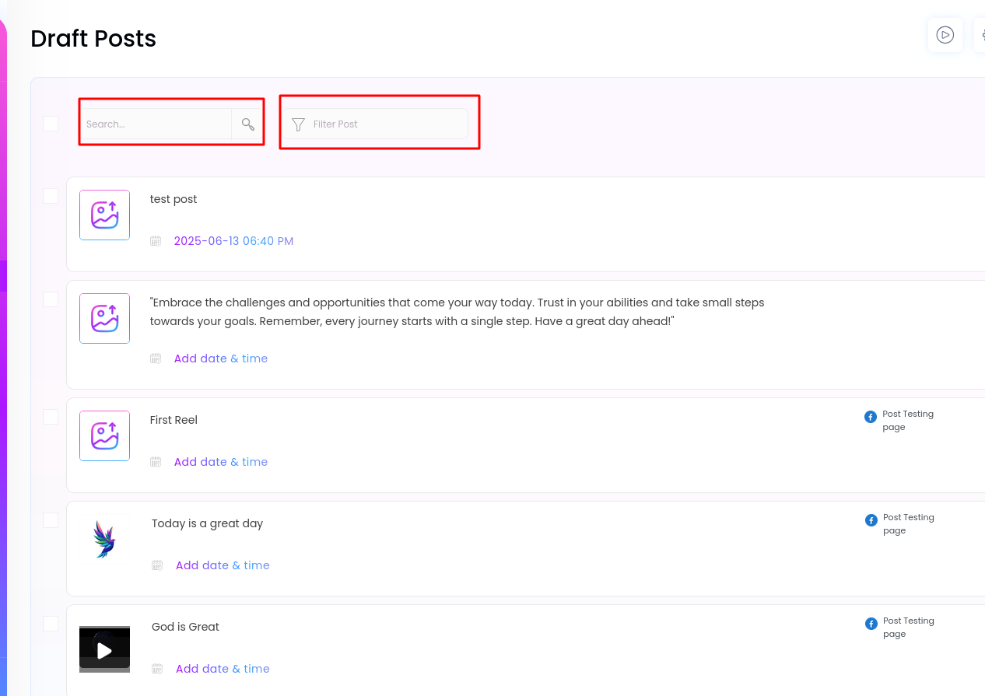Click the God is Great title text

click(185, 627)
